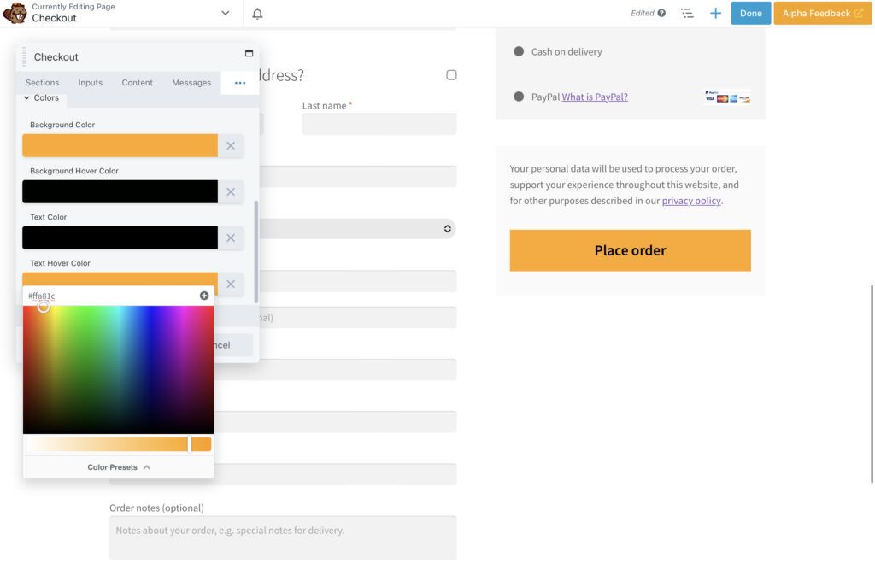
Task: Clear the Background Color using its X icon
Action: tap(230, 144)
